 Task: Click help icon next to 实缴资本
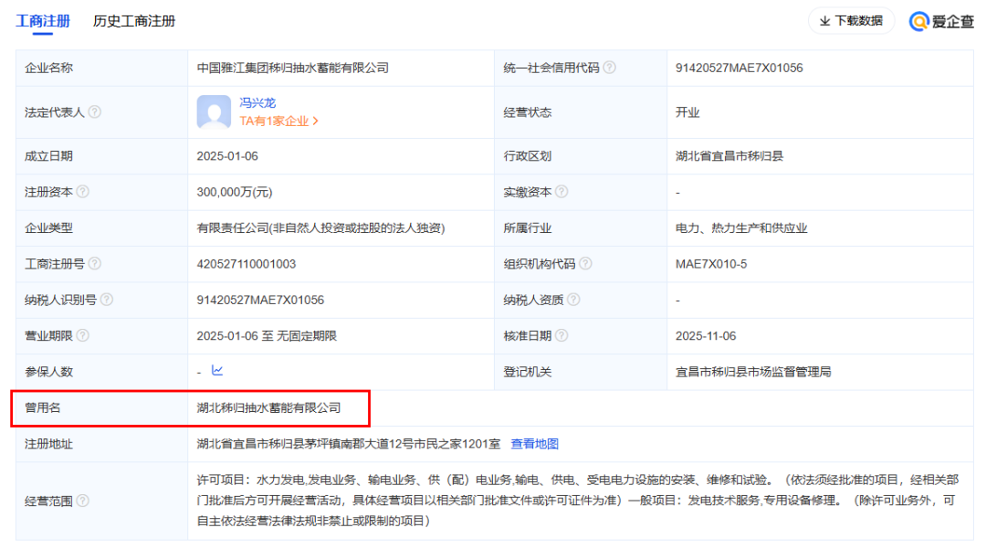pyautogui.click(x=561, y=192)
